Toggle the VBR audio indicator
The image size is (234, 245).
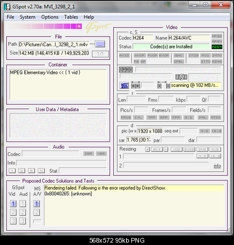(x=101, y=153)
